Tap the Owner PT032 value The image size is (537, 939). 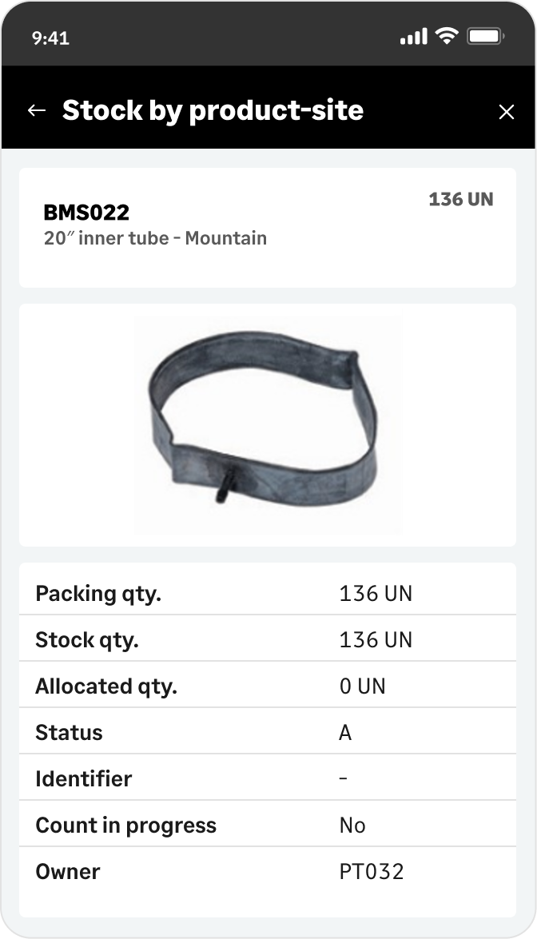[371, 871]
